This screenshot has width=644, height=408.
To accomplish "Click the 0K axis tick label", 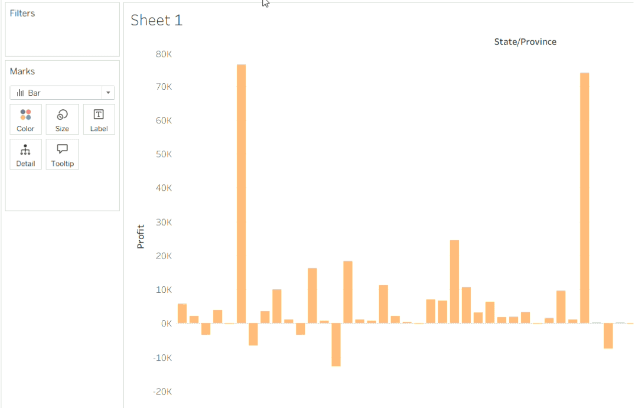I will pyautogui.click(x=166, y=323).
